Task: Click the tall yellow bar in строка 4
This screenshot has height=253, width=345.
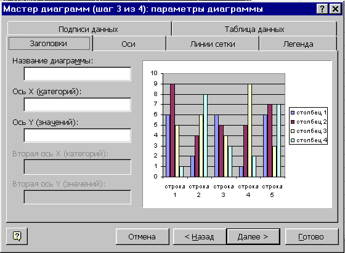Action: (250, 131)
